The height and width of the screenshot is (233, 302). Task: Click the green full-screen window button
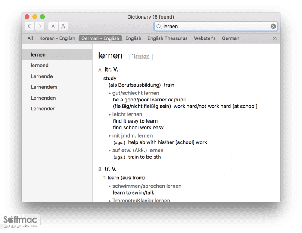click(42, 17)
